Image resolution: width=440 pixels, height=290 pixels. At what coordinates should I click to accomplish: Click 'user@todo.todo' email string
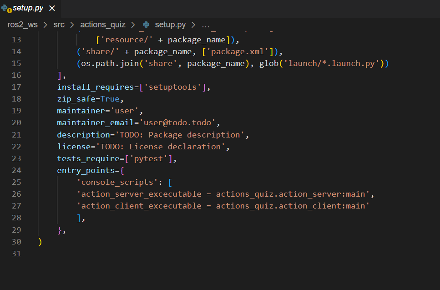point(177,122)
